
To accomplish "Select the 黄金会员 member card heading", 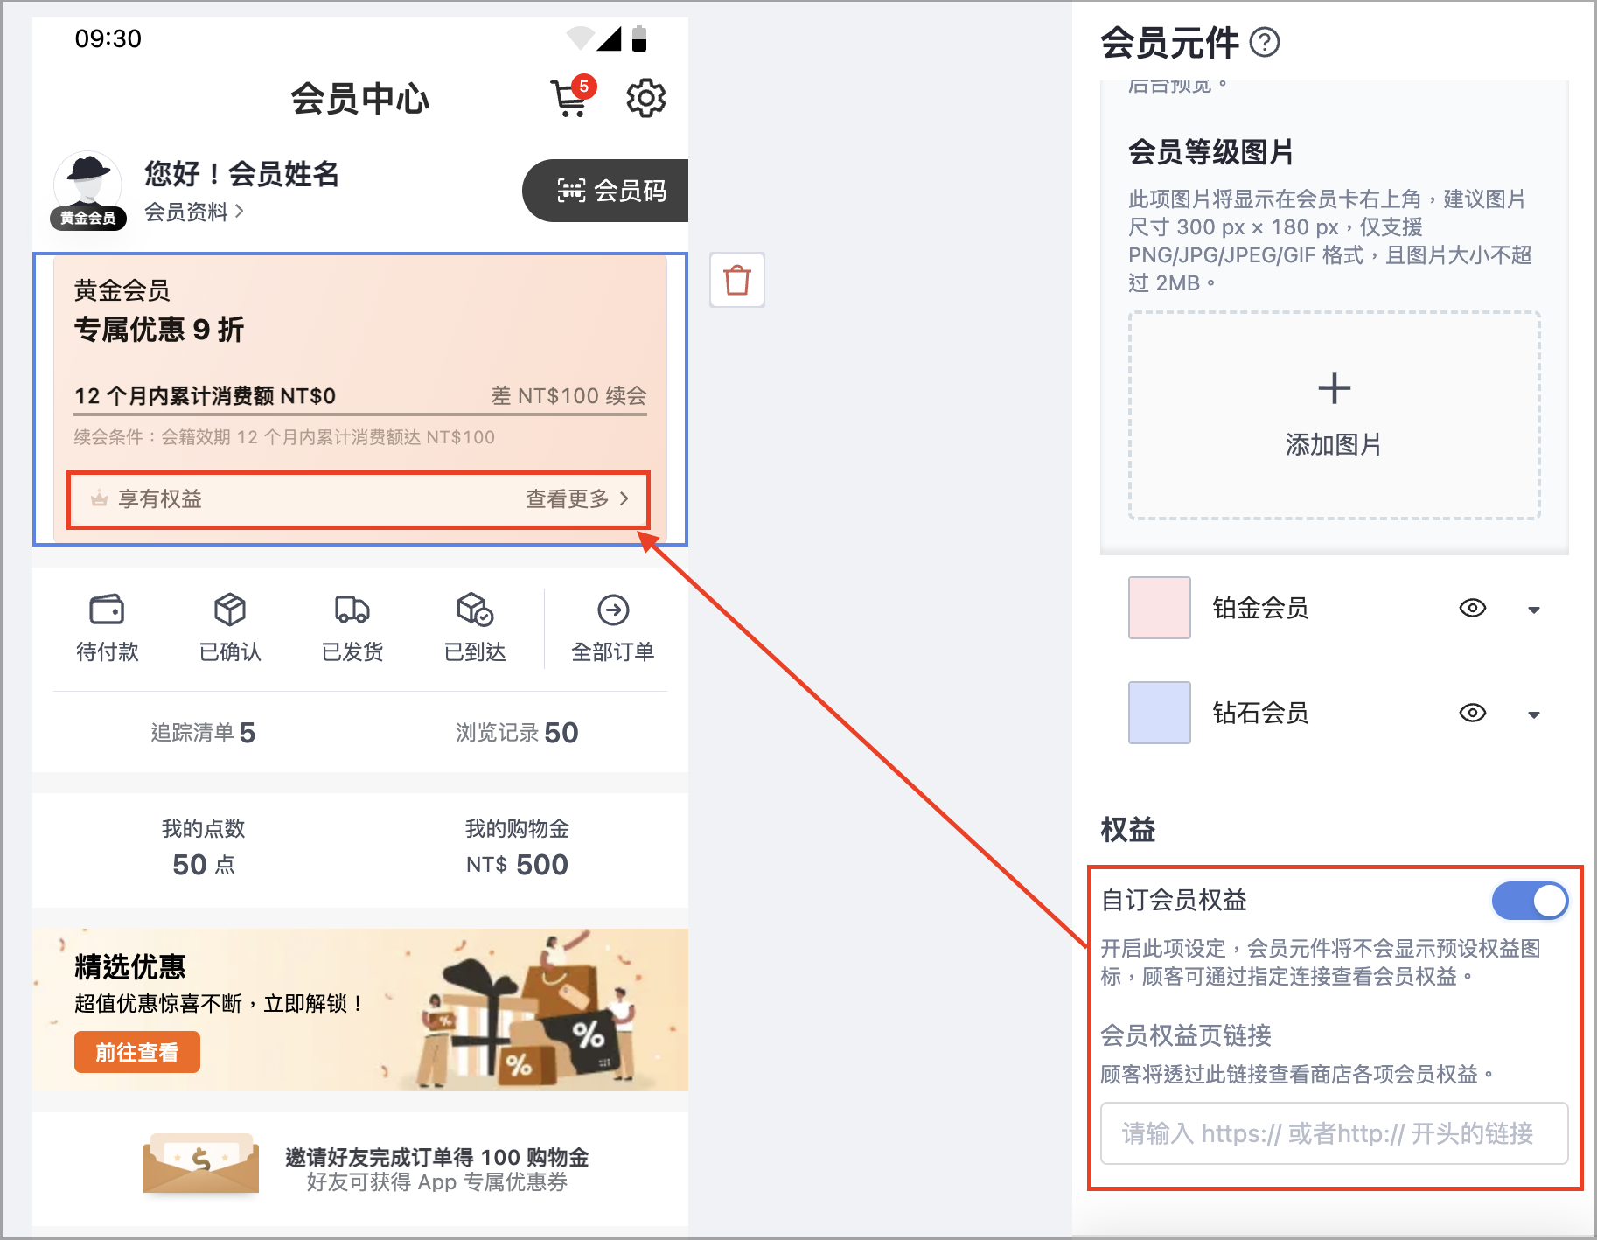I will [x=122, y=290].
